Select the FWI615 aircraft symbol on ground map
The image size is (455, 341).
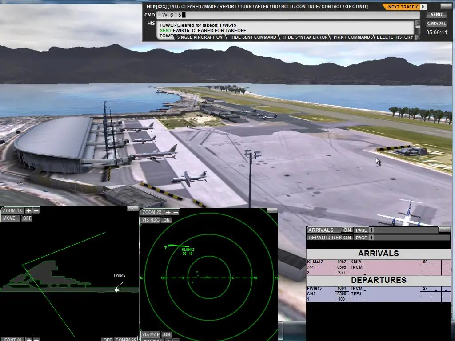click(117, 289)
